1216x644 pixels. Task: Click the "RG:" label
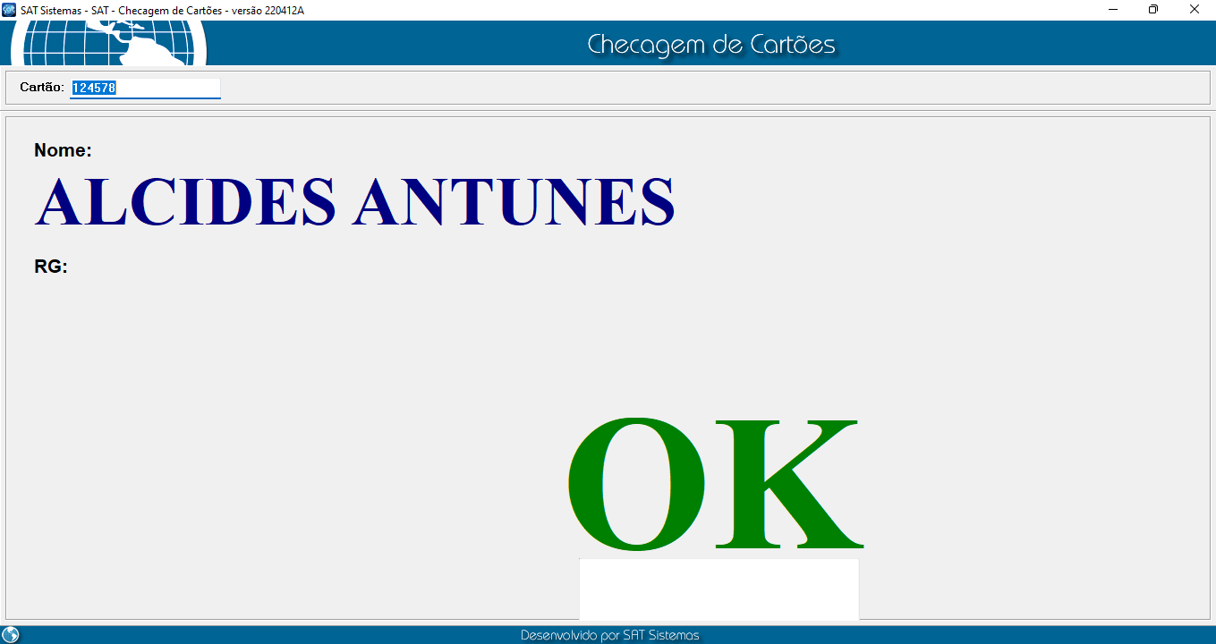tap(51, 267)
